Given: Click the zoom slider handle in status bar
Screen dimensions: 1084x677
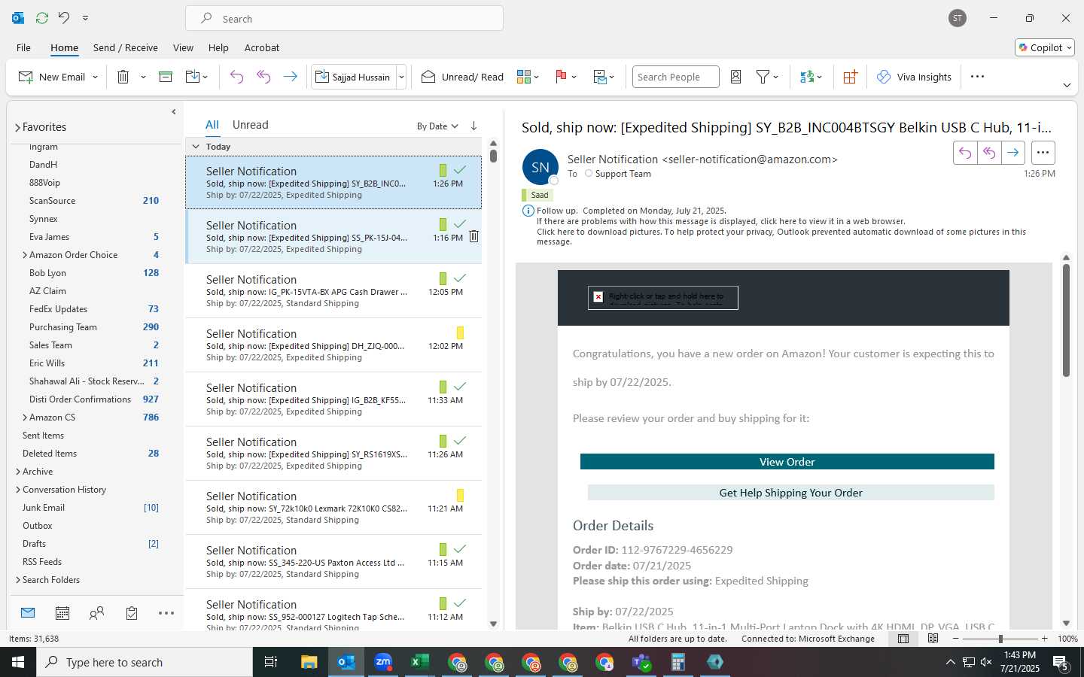Looking at the screenshot, I should 1000,639.
